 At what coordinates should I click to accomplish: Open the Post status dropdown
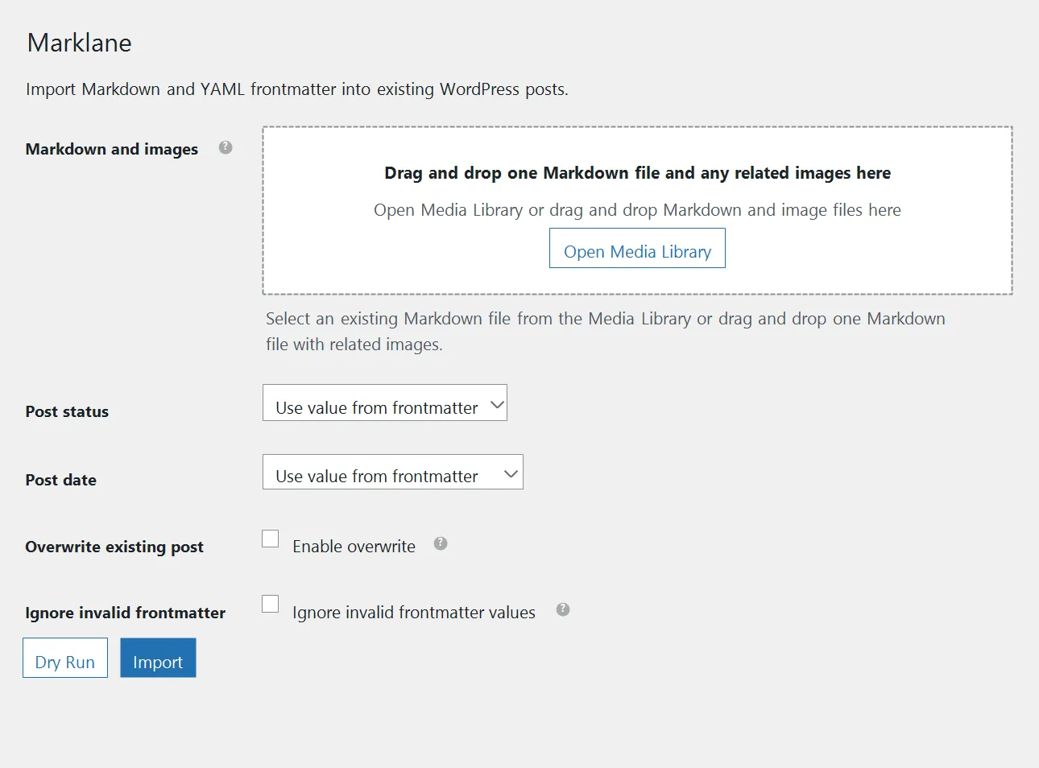[x=385, y=403]
